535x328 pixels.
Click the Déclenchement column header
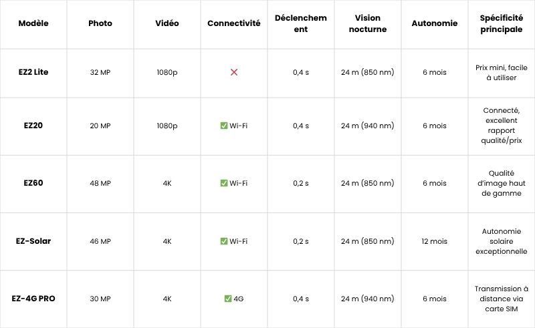click(x=301, y=23)
